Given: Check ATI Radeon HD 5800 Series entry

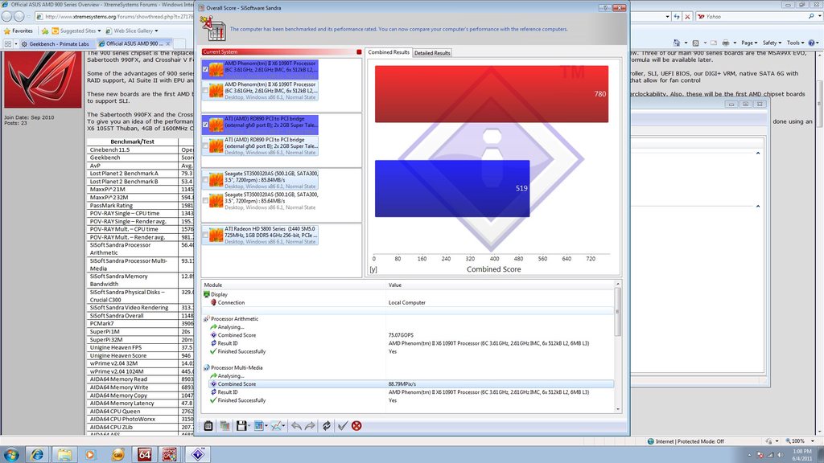Looking at the screenshot, I should point(205,236).
